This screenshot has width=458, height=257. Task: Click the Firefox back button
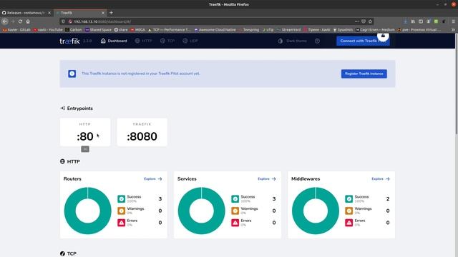5,21
